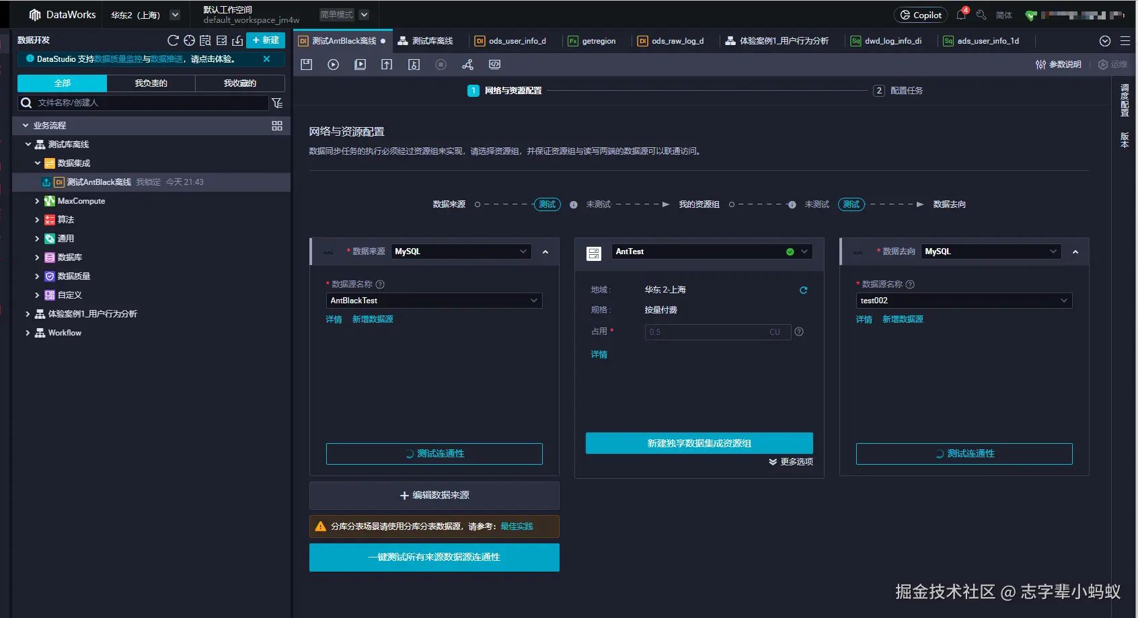Open the dwd_log_info_di editor tab
1138x618 pixels.
(886, 41)
